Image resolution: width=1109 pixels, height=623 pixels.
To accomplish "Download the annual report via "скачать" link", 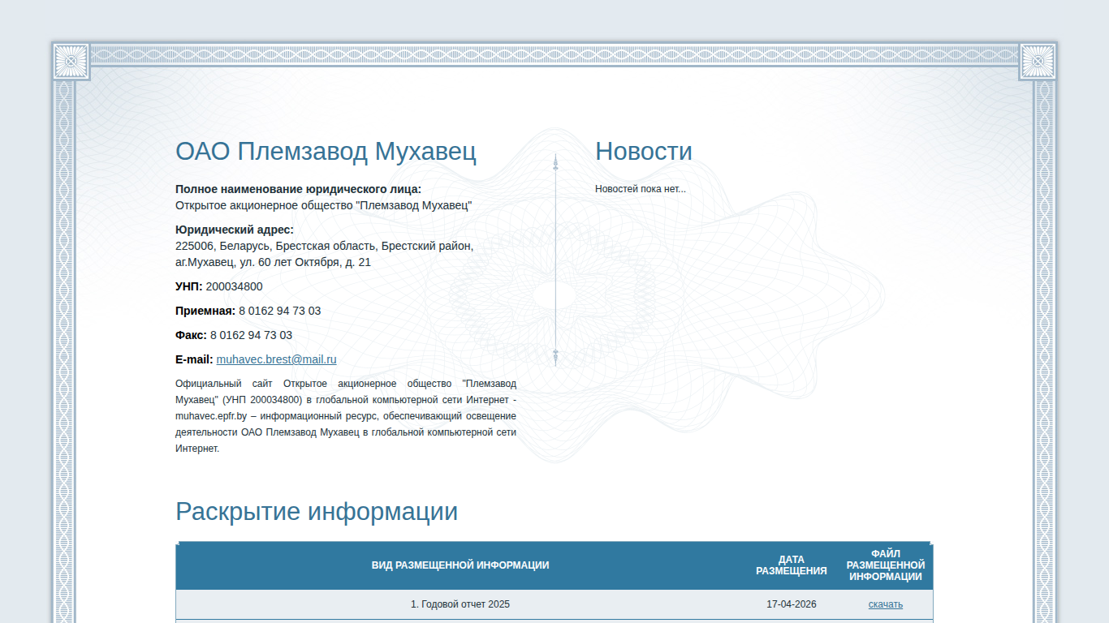I will pos(885,604).
